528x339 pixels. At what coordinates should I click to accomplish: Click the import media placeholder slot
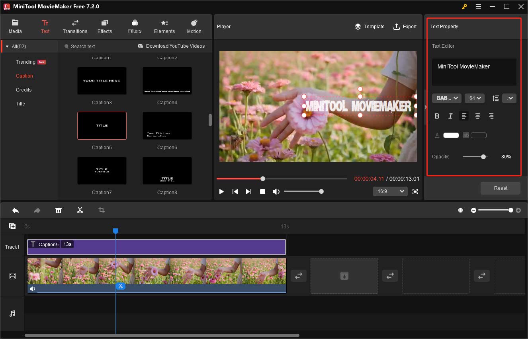point(344,276)
